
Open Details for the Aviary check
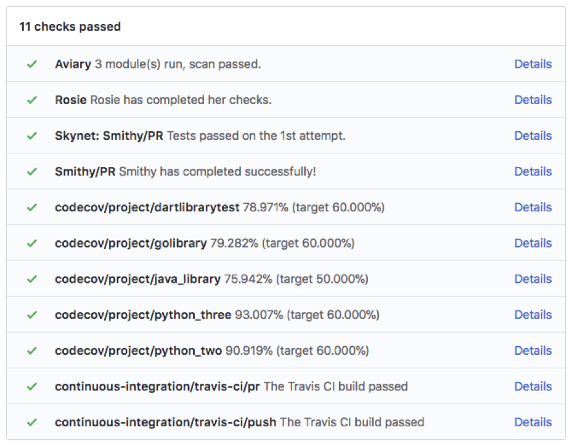pyautogui.click(x=533, y=64)
